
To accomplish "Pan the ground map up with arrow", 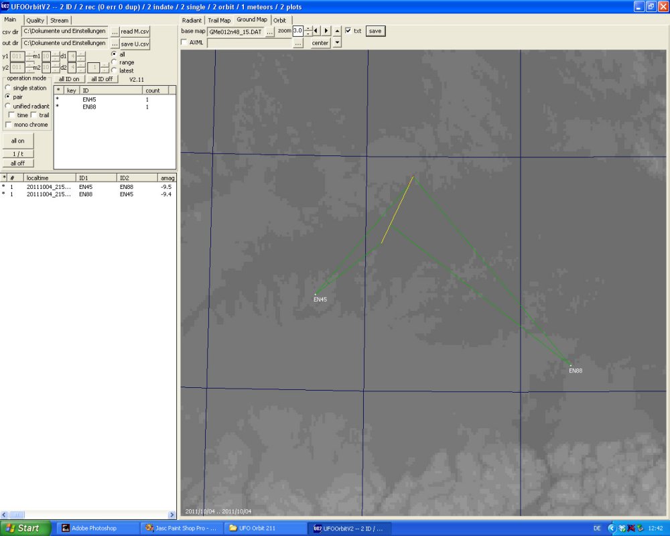I will pyautogui.click(x=337, y=31).
